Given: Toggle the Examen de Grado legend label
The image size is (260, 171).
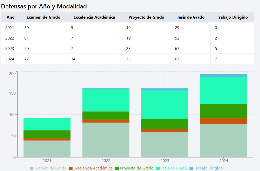Looking at the screenshot, I should [50, 168].
